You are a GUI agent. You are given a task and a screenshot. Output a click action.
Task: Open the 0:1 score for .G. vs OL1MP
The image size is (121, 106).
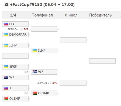[x=26, y=94]
